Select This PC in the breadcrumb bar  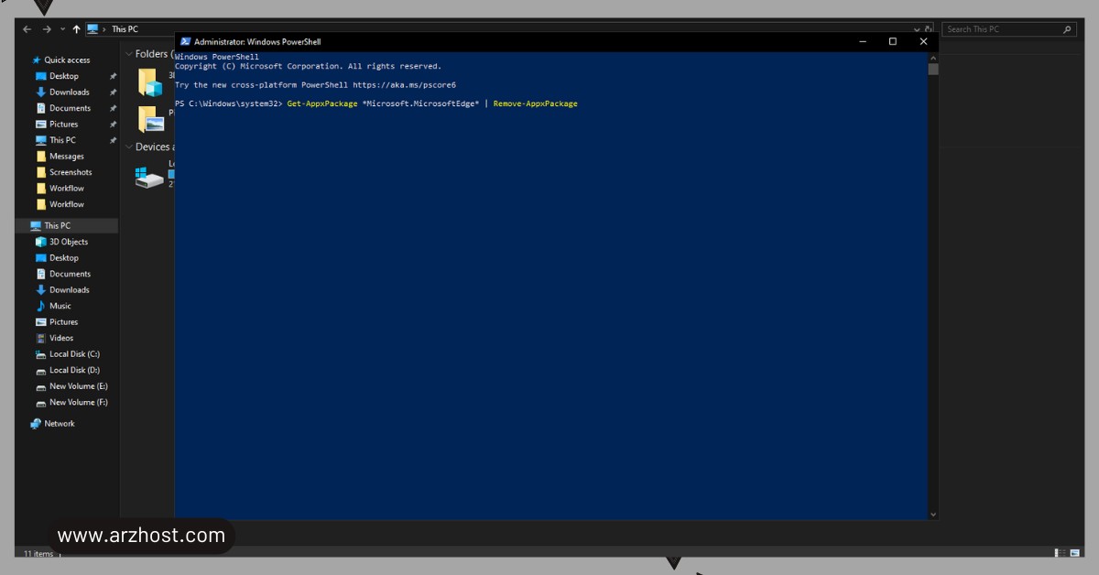[125, 28]
